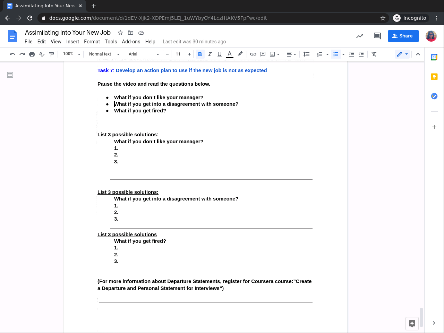Go to Docs home
The image size is (444, 333).
12,36
